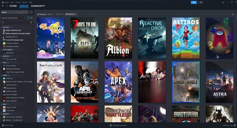The height and width of the screenshot is (128, 237).
Task: Click the library search field
Action: (17, 22)
